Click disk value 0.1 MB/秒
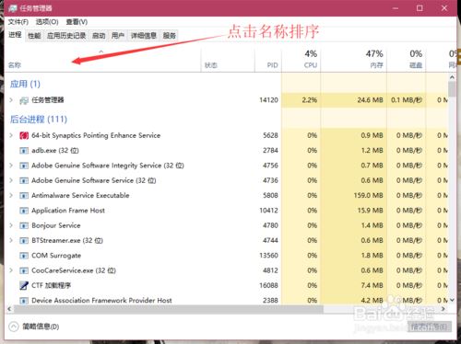This screenshot has height=344, width=461. click(407, 100)
